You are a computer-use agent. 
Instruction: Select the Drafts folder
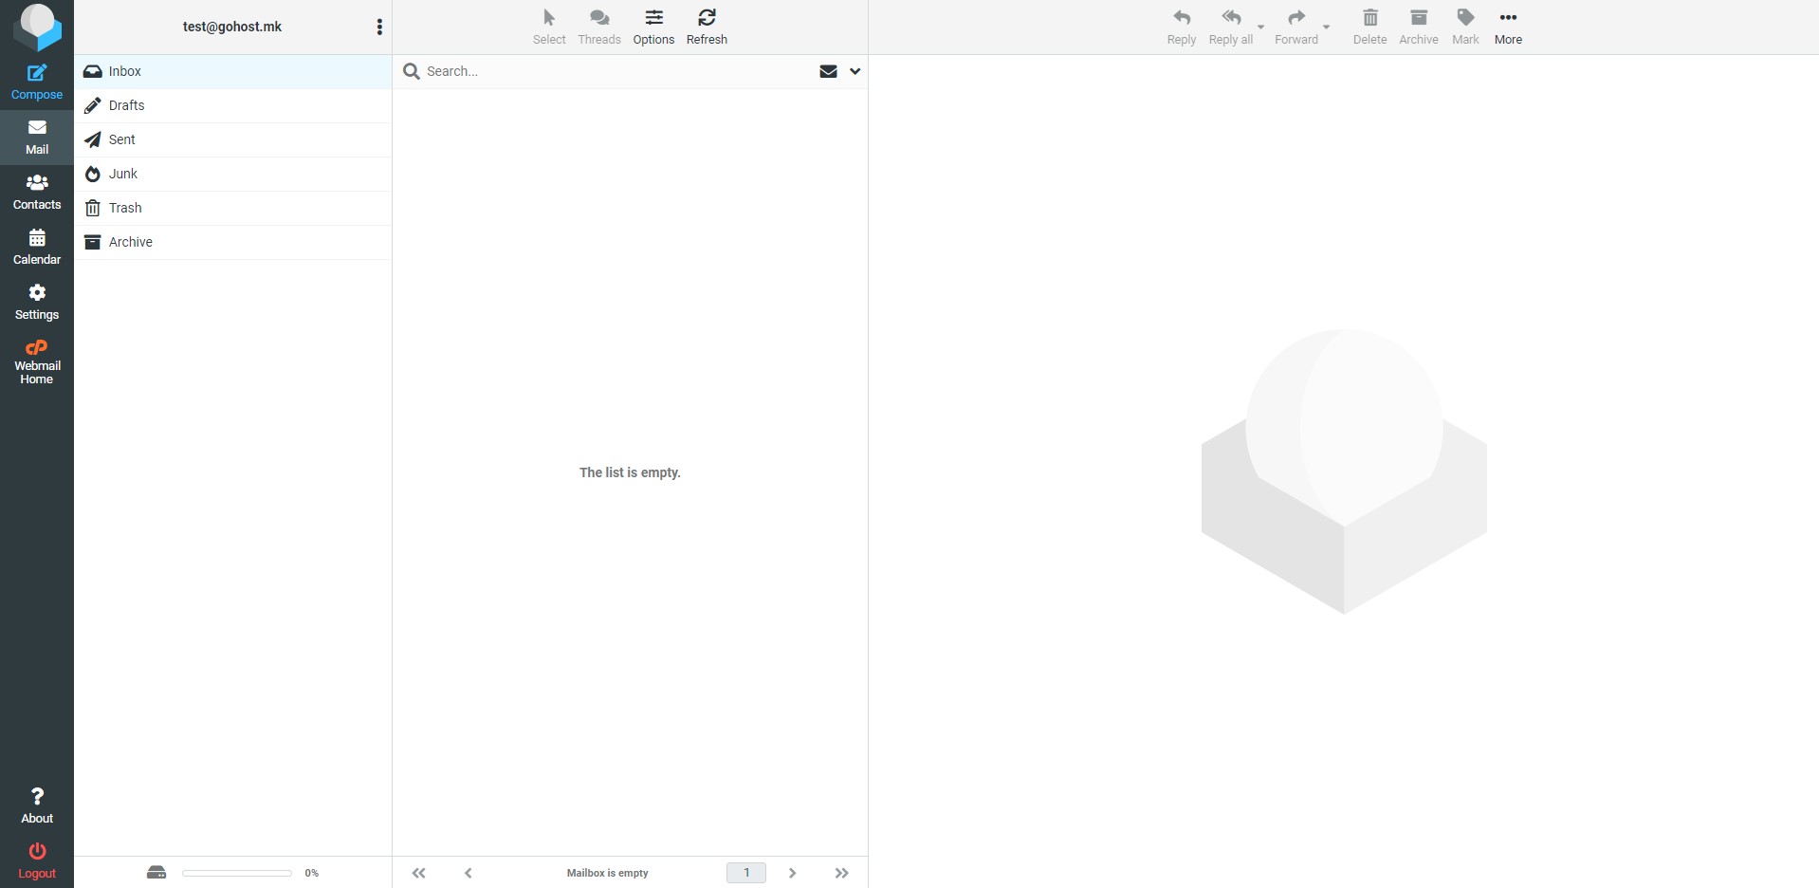(127, 105)
